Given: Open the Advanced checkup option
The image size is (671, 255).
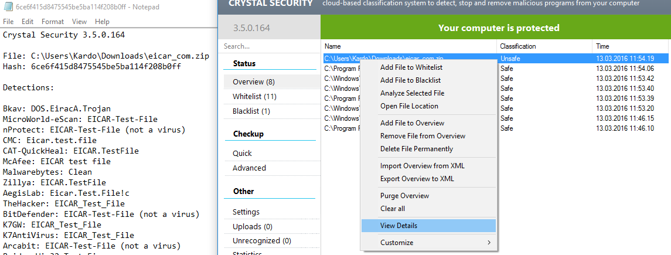Looking at the screenshot, I should tap(249, 168).
